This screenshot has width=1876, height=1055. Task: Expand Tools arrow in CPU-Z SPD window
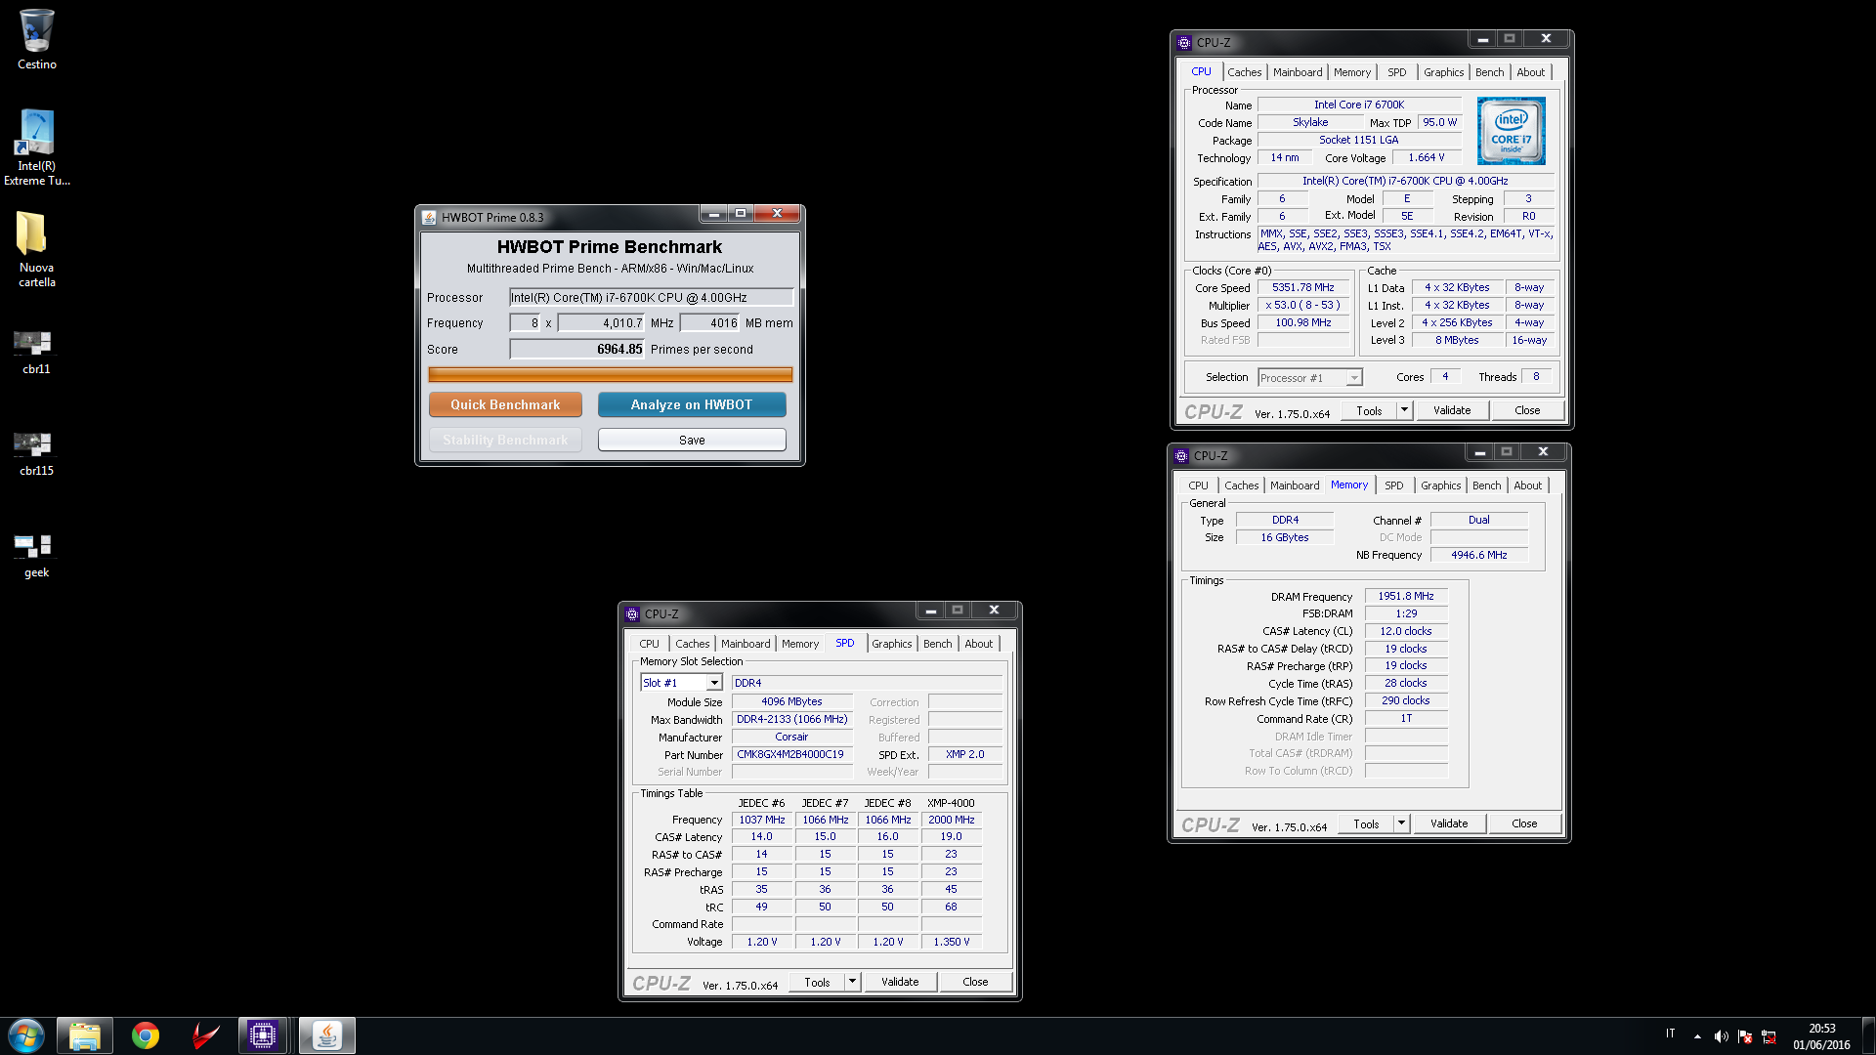(852, 982)
